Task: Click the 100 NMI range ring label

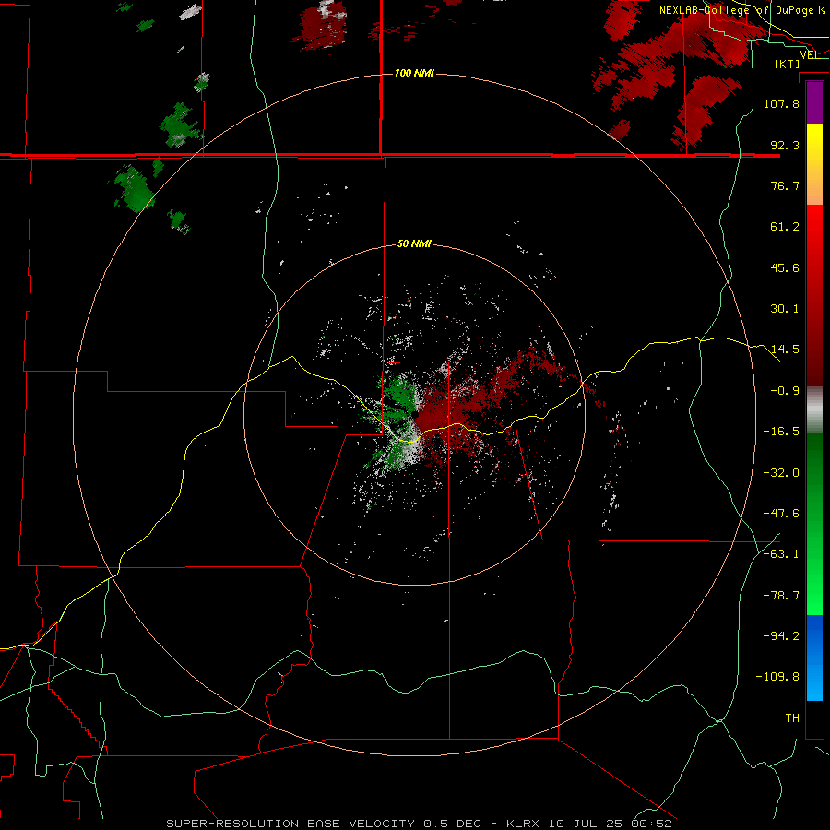Action: click(x=414, y=73)
